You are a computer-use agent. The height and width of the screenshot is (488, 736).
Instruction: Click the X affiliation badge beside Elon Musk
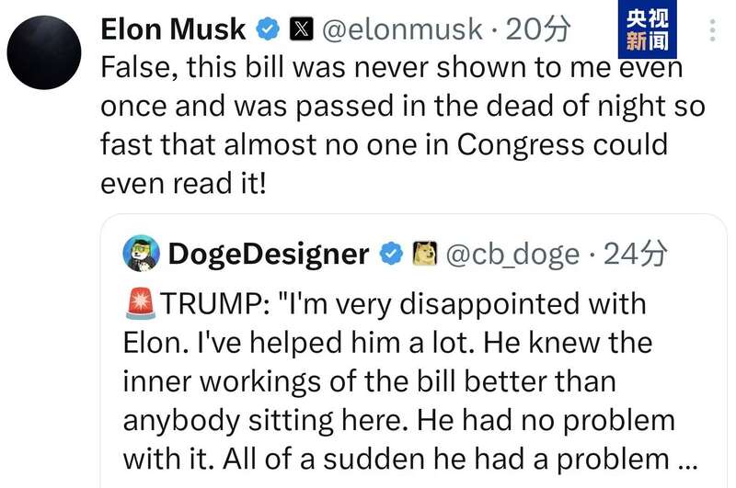(300, 29)
